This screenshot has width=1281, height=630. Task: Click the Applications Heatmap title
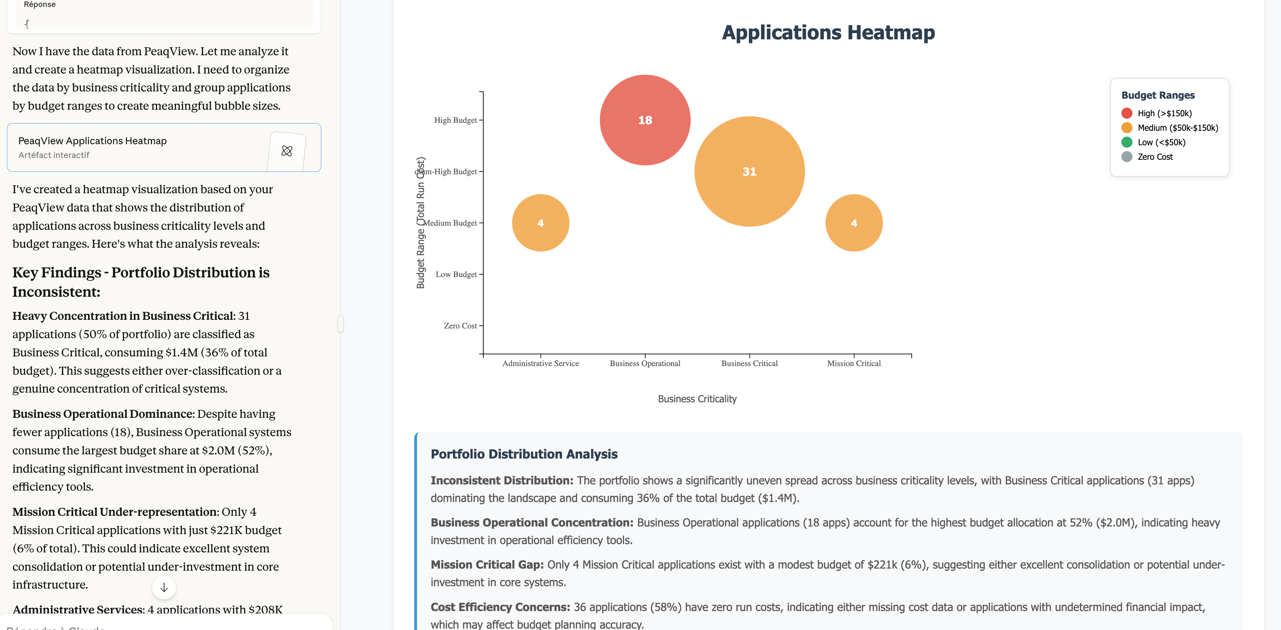pyautogui.click(x=828, y=33)
